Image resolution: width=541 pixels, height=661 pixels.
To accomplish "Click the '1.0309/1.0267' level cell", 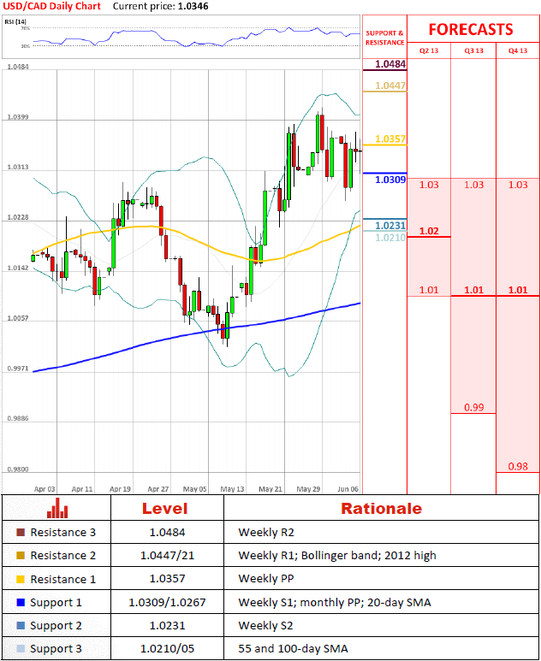I will click(167, 602).
